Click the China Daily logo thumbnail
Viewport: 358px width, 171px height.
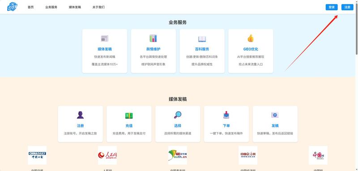pyautogui.click(x=37, y=155)
